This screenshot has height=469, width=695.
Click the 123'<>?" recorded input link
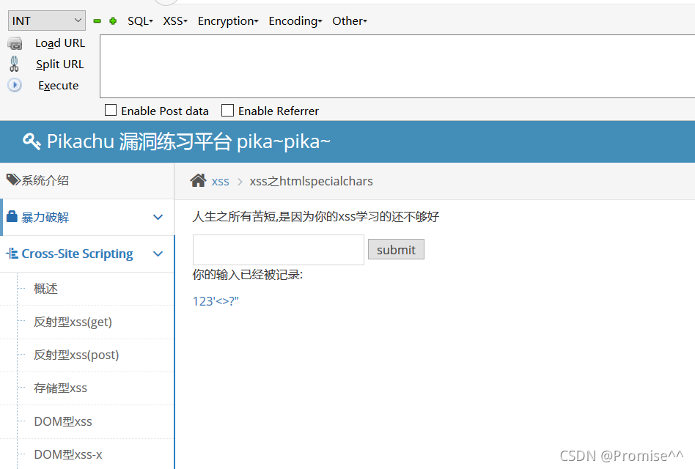(216, 301)
